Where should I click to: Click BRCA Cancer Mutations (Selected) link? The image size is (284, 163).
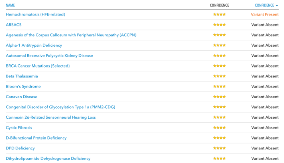click(38, 66)
